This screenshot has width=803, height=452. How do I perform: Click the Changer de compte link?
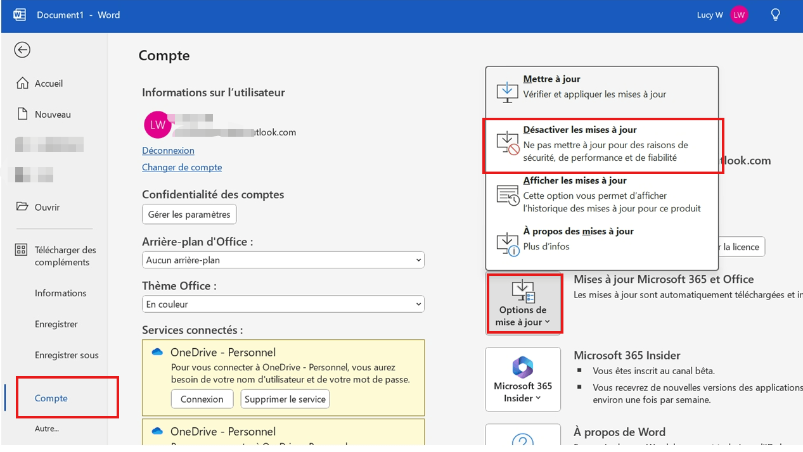182,168
